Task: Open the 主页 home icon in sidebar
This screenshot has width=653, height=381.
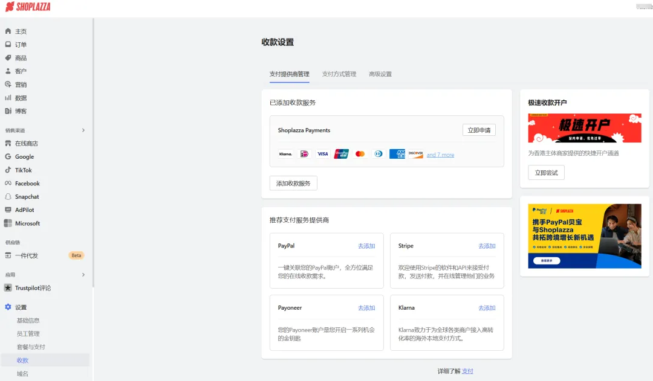Action: (x=8, y=31)
